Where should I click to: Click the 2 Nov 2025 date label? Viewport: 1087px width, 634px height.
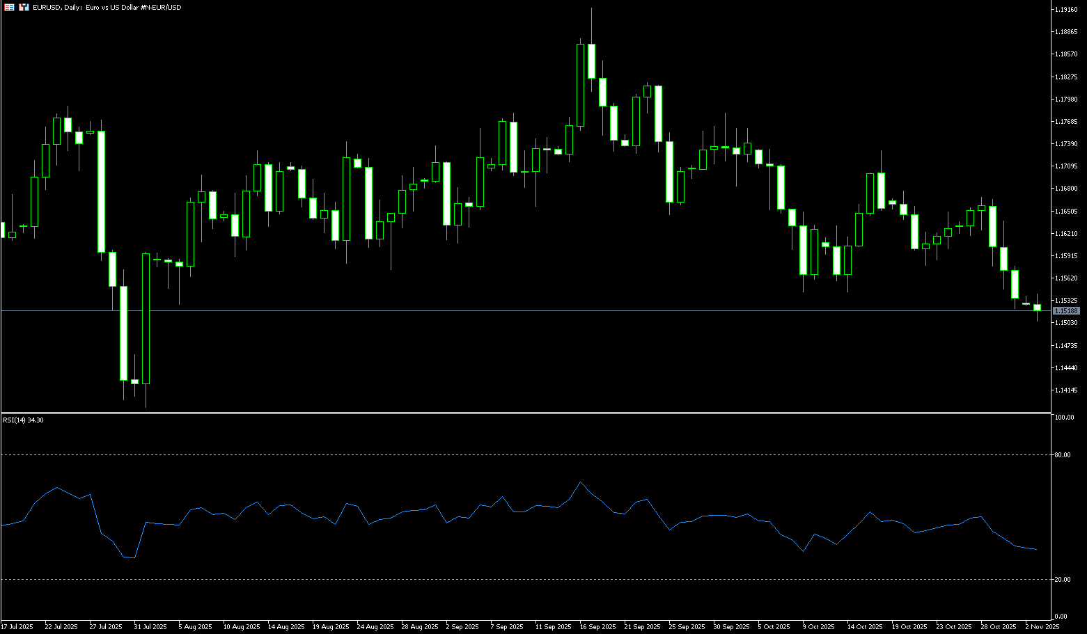(x=1042, y=627)
